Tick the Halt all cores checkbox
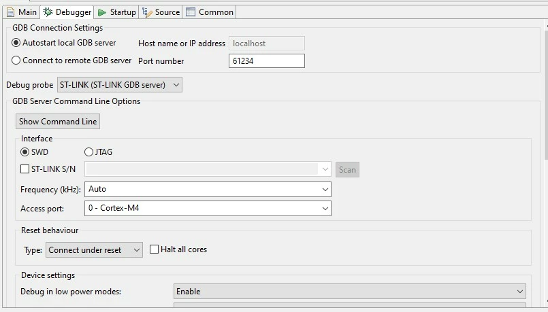The height and width of the screenshot is (312, 548). pyautogui.click(x=154, y=249)
